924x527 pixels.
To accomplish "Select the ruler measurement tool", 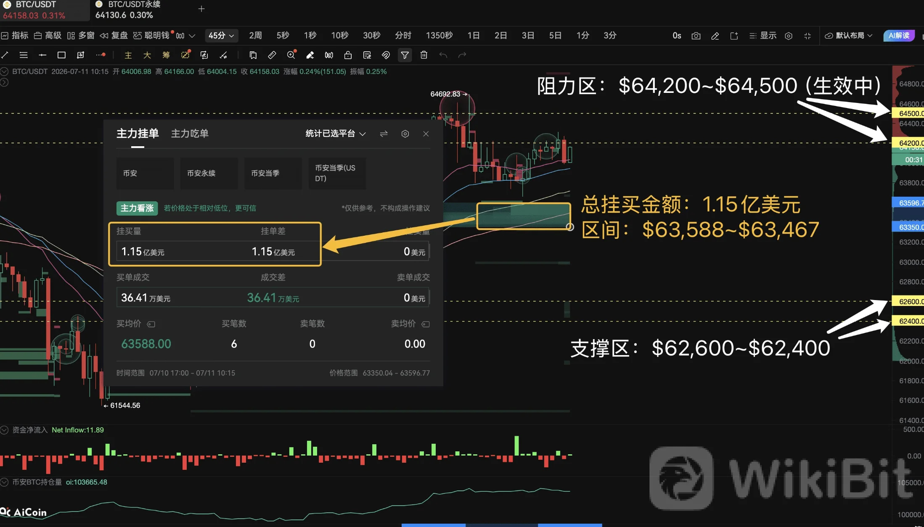I will 272,55.
